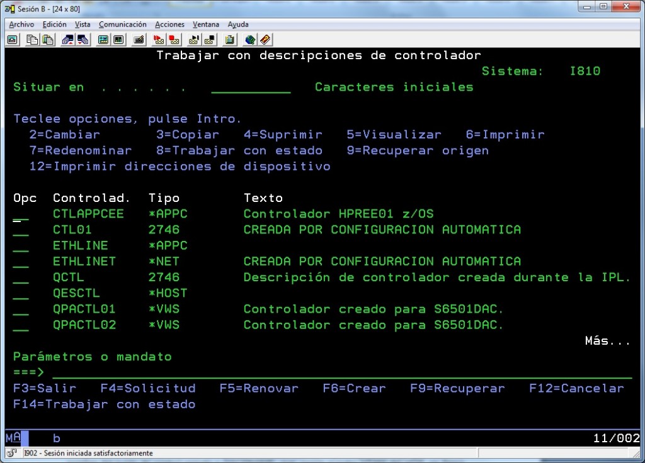Select controller name QCTL
This screenshot has width=645, height=463.
point(68,277)
